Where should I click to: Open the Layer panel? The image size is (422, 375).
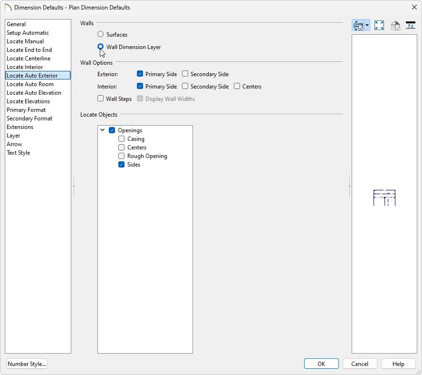pos(38,136)
